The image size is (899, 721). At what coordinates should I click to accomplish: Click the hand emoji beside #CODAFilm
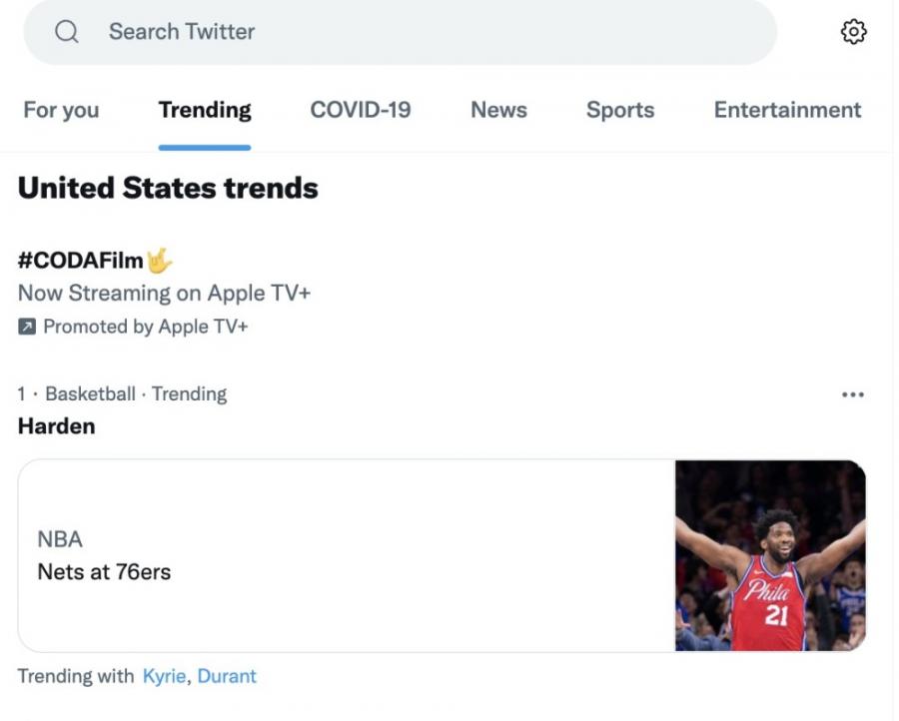159,262
